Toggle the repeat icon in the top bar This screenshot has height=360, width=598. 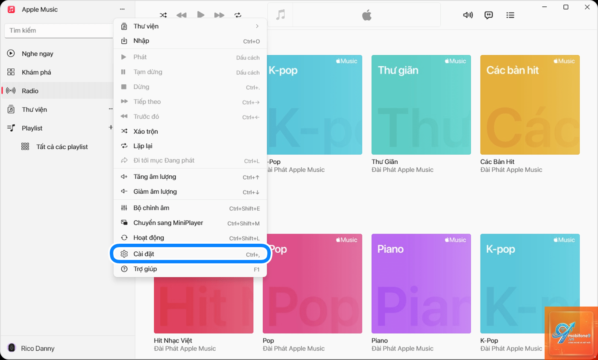click(238, 15)
